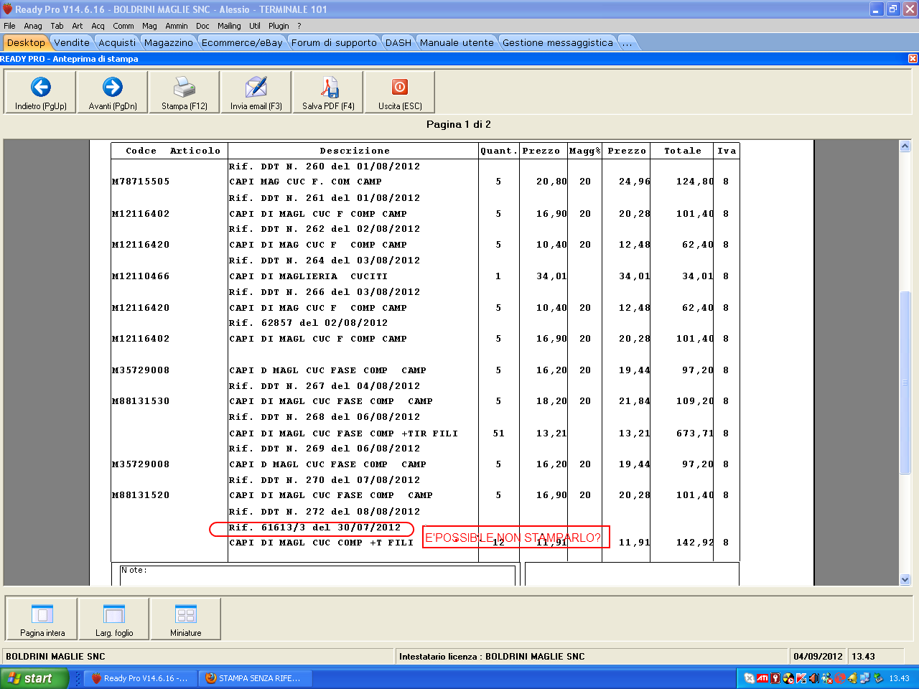Open the ? help menu
Screen dimensions: 919x689
299,26
